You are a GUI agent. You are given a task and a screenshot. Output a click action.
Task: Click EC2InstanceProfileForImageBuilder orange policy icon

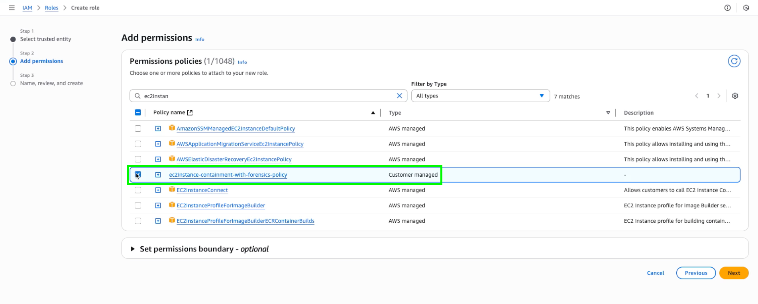[172, 205]
